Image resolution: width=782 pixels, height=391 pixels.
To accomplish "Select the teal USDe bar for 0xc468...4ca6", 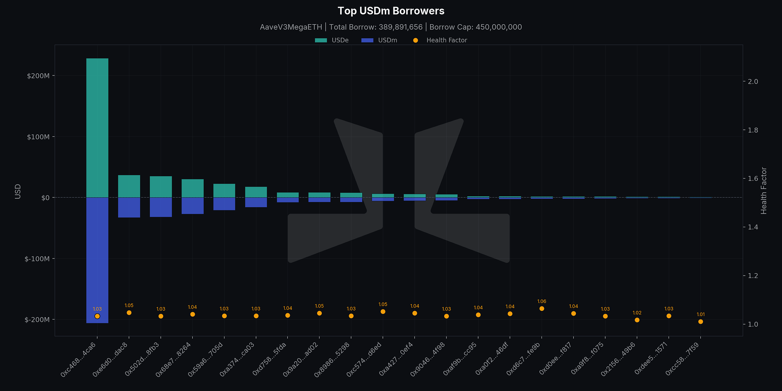I will point(97,128).
